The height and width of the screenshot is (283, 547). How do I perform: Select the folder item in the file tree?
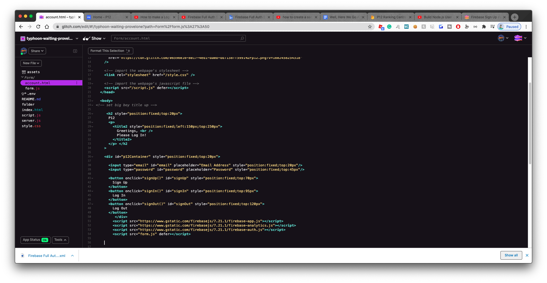(x=28, y=105)
